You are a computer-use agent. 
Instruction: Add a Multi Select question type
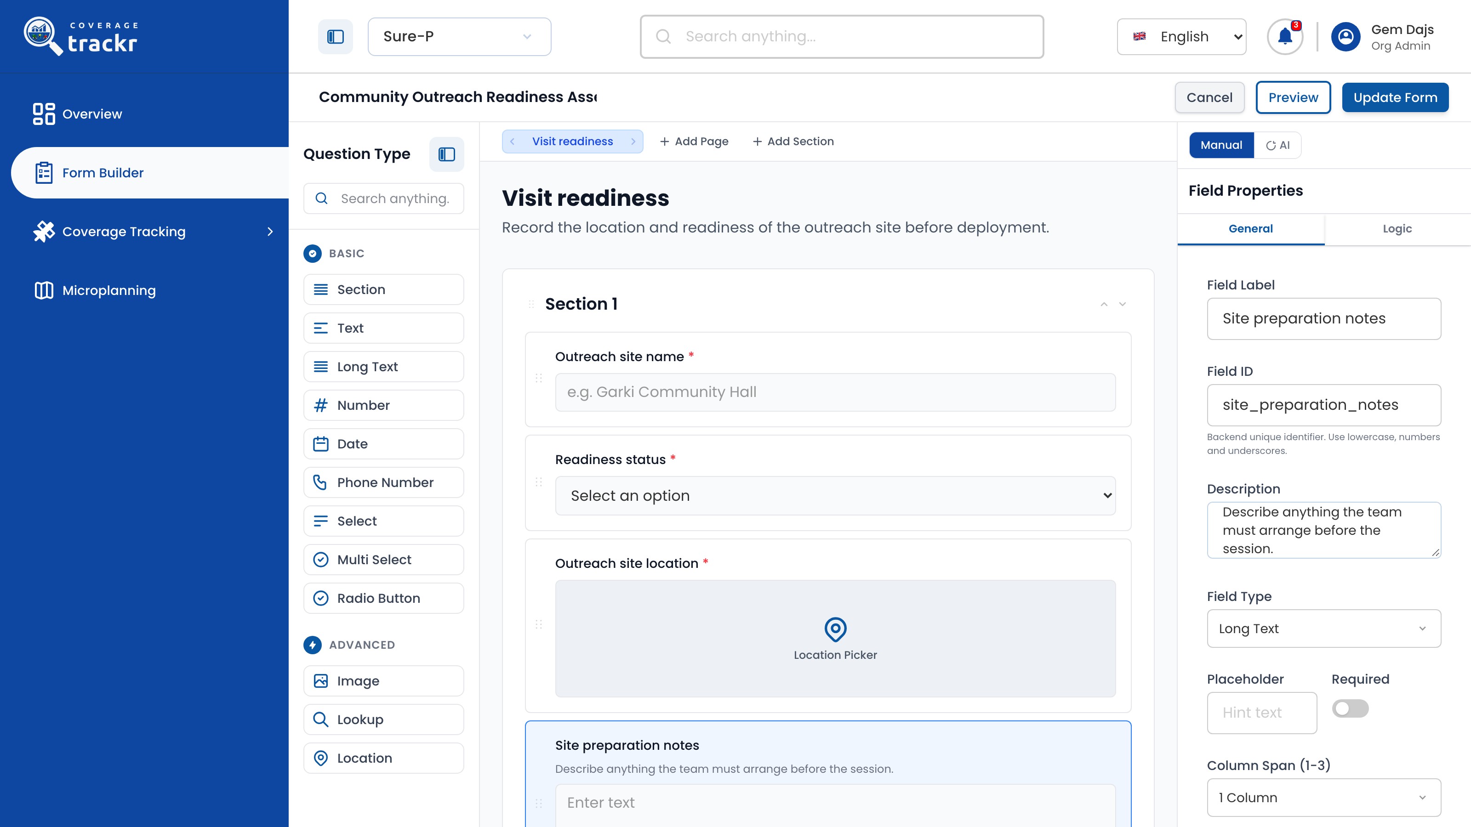point(384,560)
